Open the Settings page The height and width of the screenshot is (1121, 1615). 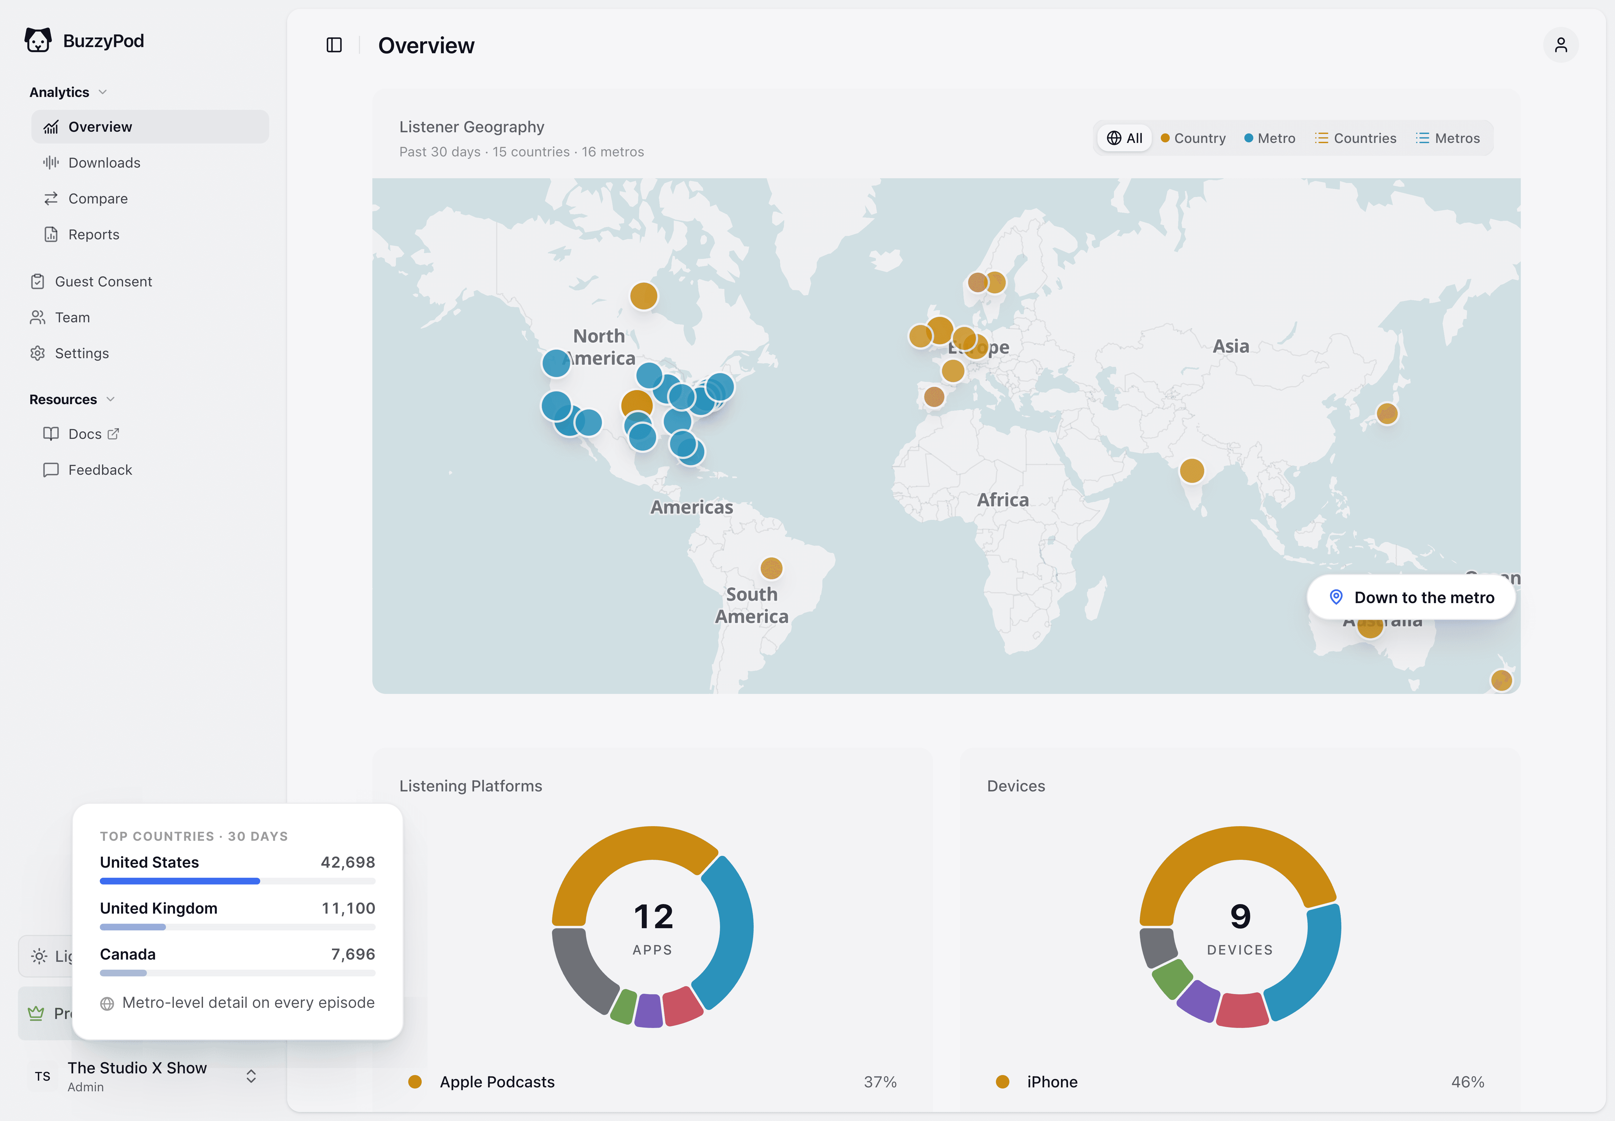[x=143, y=353]
